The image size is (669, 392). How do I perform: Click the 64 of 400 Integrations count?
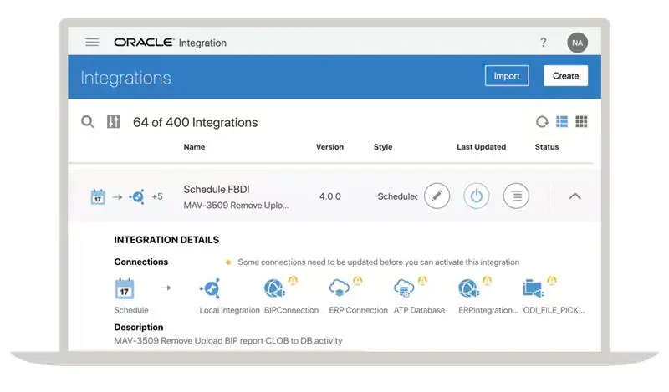coord(196,122)
